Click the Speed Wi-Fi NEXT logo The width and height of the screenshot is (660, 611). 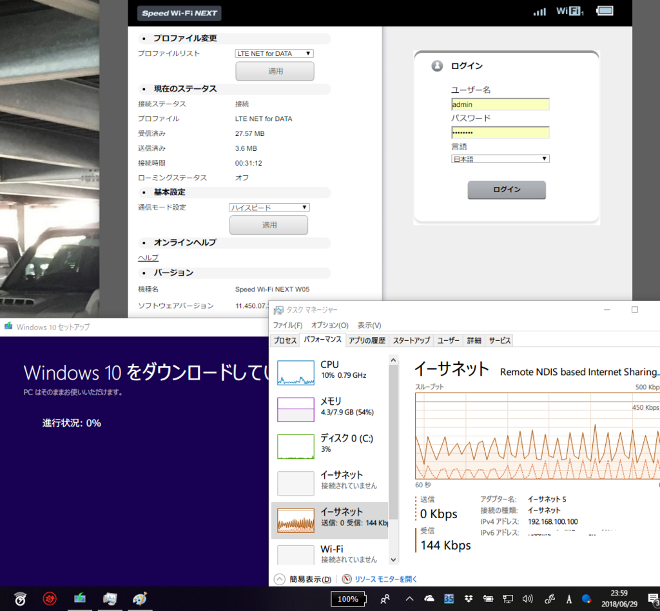pyautogui.click(x=179, y=13)
